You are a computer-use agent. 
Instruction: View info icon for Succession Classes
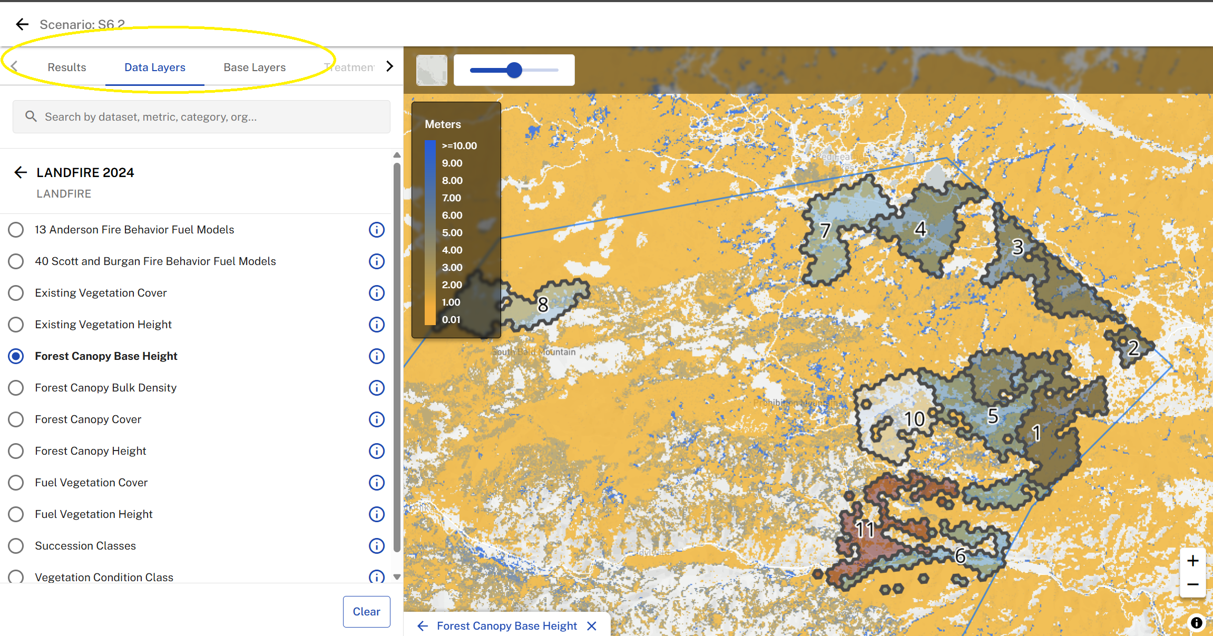(376, 546)
